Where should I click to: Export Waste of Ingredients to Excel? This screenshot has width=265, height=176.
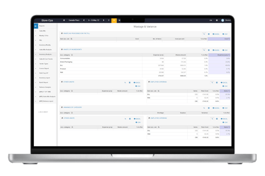click(216, 50)
